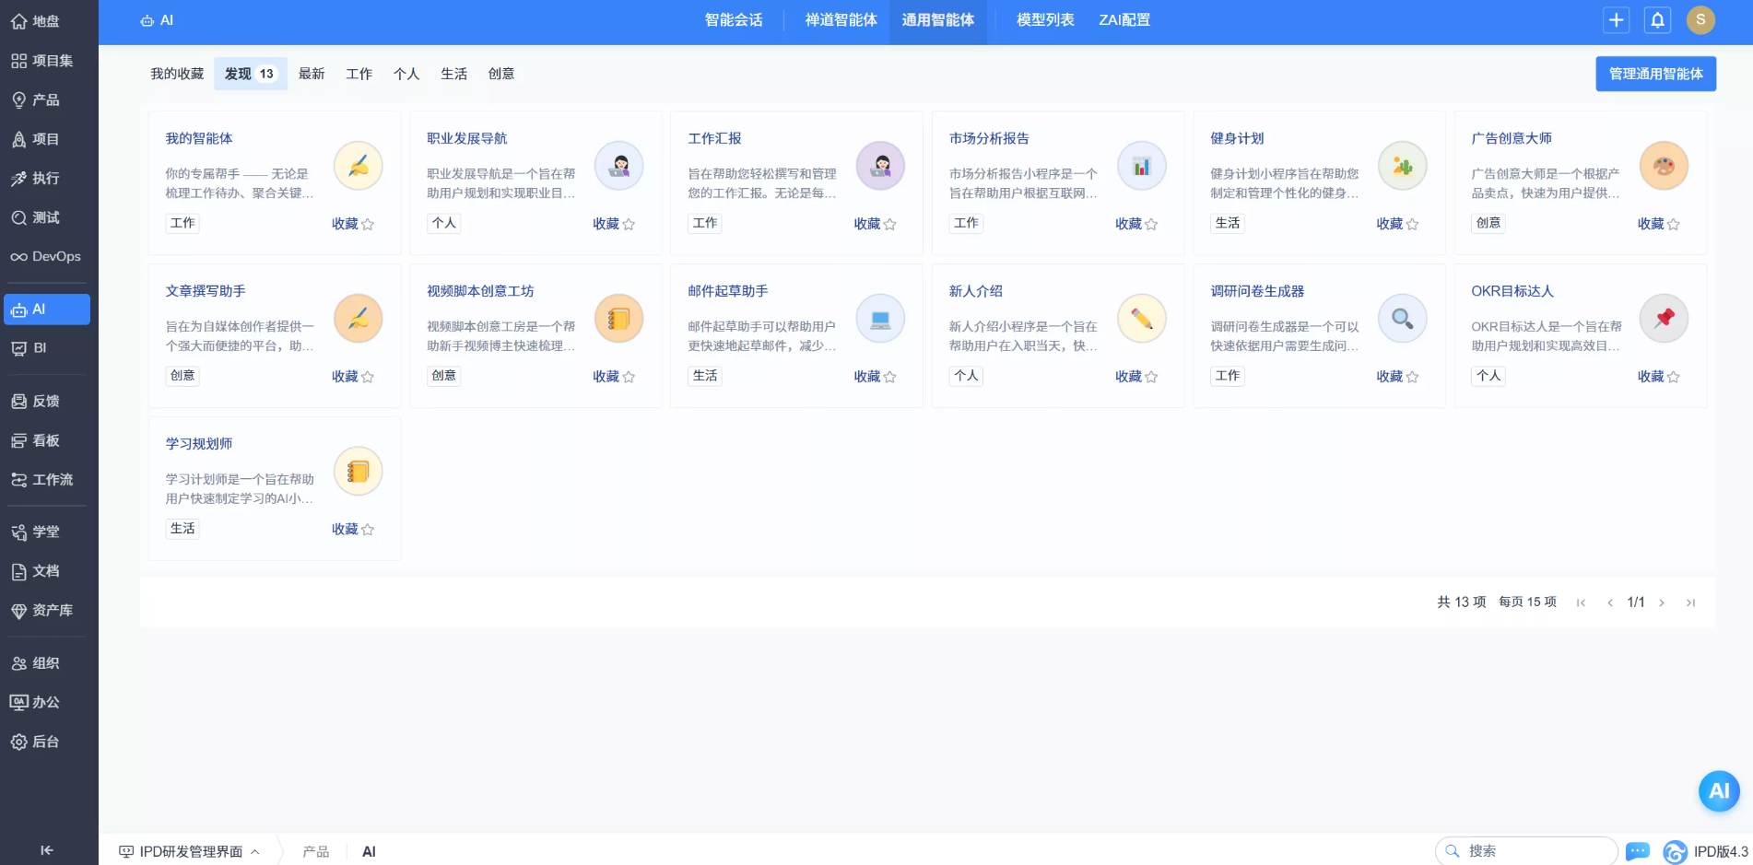Collapse the left sidebar

46,850
